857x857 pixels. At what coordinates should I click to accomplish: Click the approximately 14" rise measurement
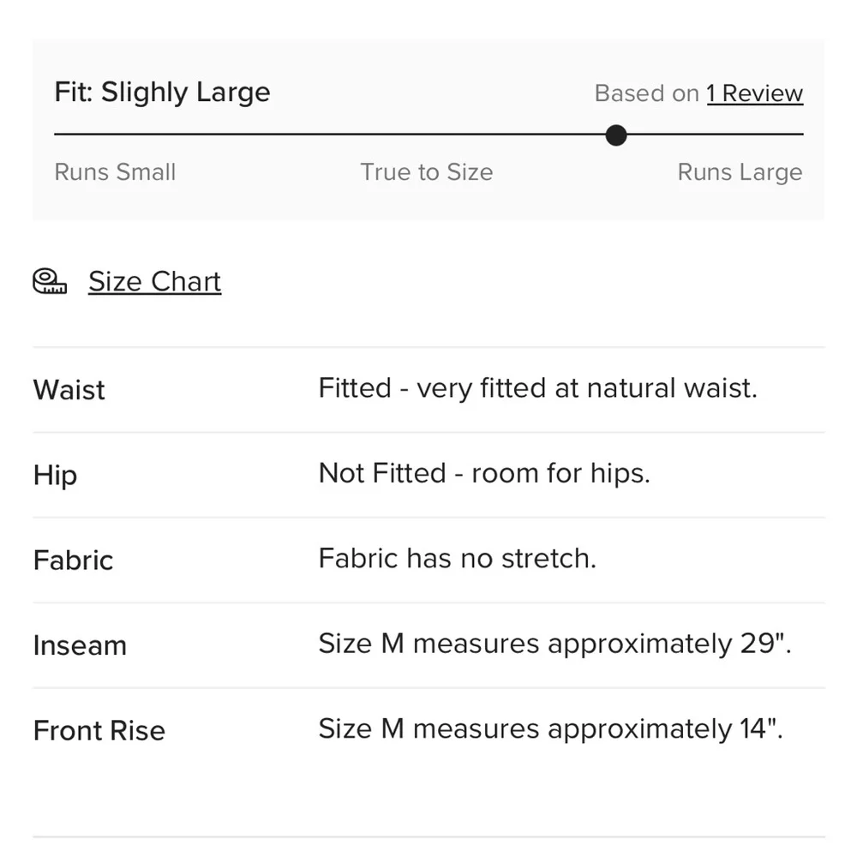[x=550, y=728]
